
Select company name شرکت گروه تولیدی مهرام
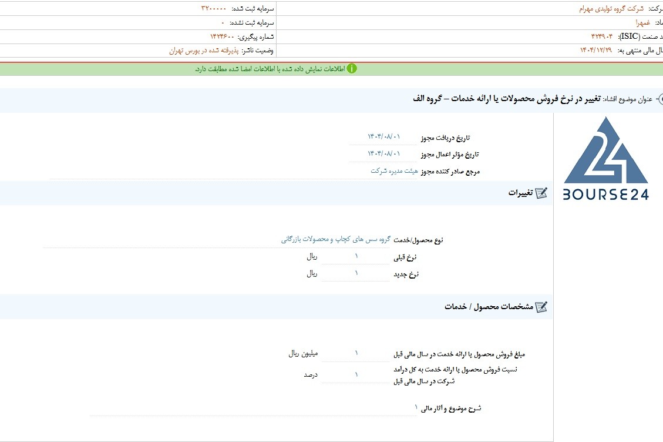pos(611,9)
